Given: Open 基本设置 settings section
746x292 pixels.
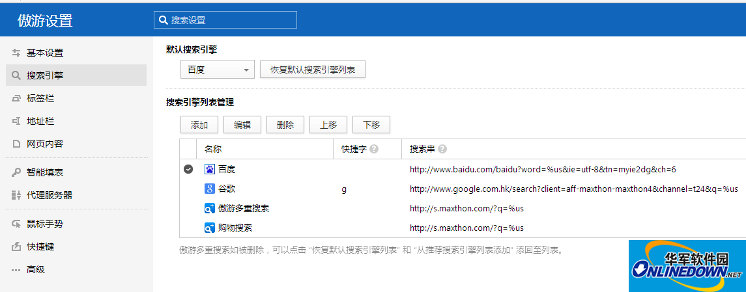Looking at the screenshot, I should point(76,53).
